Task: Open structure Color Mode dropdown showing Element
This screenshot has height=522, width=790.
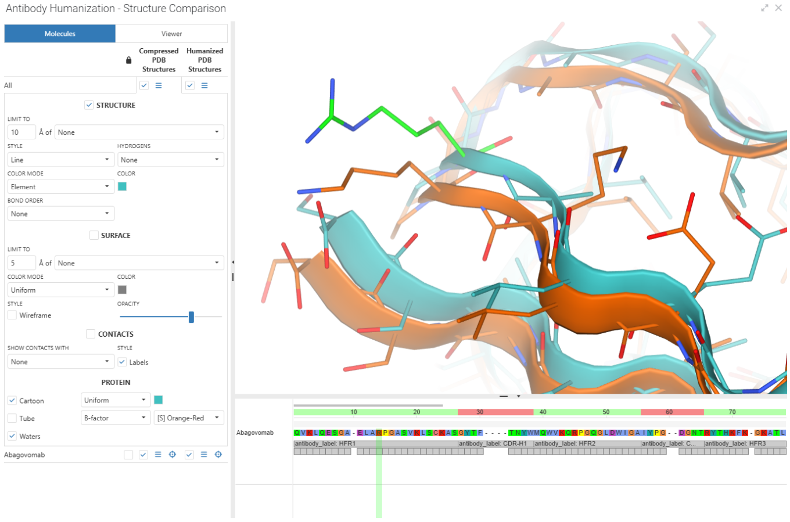Action: (x=61, y=186)
